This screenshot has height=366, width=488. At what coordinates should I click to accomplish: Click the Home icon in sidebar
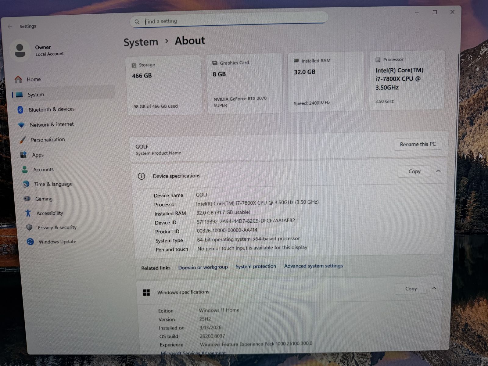[18, 80]
